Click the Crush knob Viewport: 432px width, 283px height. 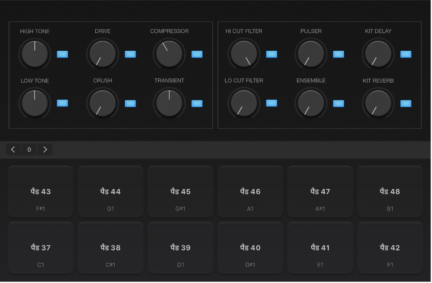pyautogui.click(x=103, y=103)
